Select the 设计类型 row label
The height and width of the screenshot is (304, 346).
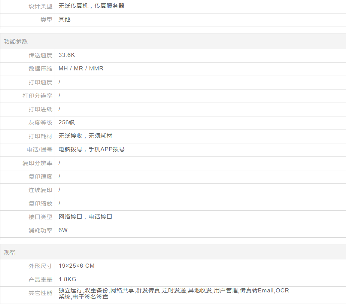pos(40,6)
